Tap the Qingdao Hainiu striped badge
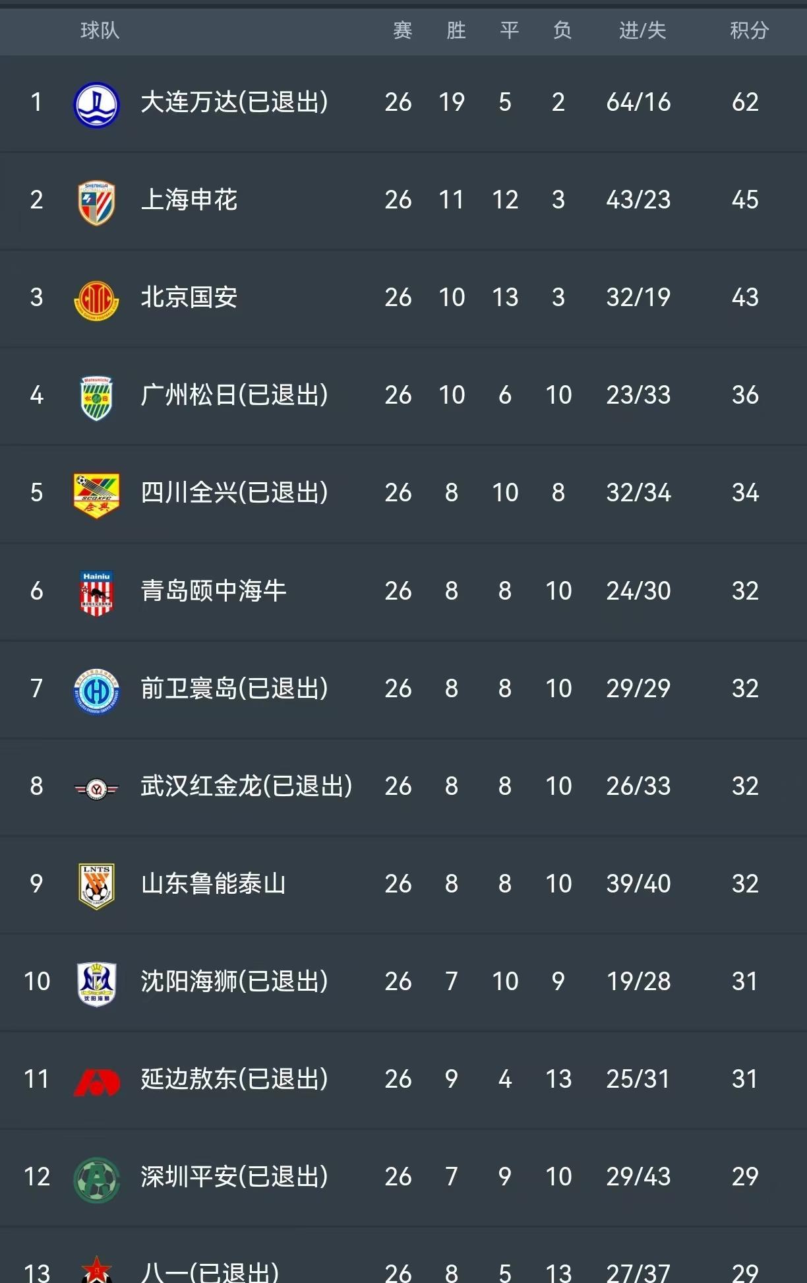The image size is (807, 1283). pyautogui.click(x=96, y=593)
